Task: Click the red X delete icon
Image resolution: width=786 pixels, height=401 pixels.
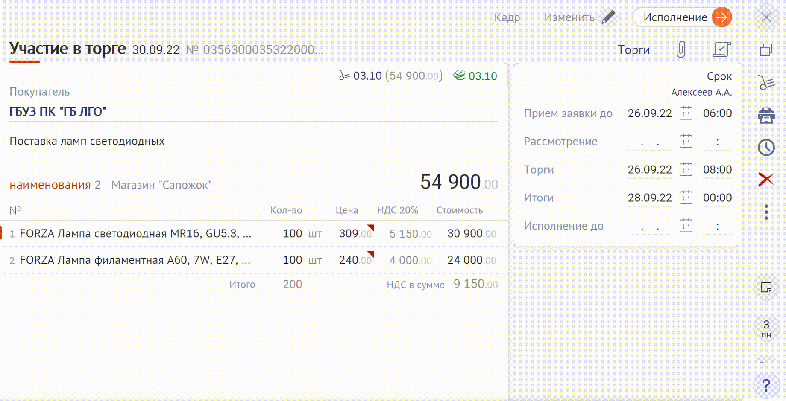Action: (766, 180)
